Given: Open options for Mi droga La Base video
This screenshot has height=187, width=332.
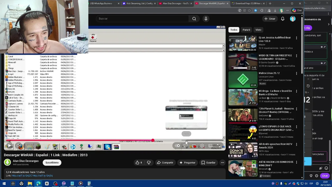Looking at the screenshot, I should point(296,91).
